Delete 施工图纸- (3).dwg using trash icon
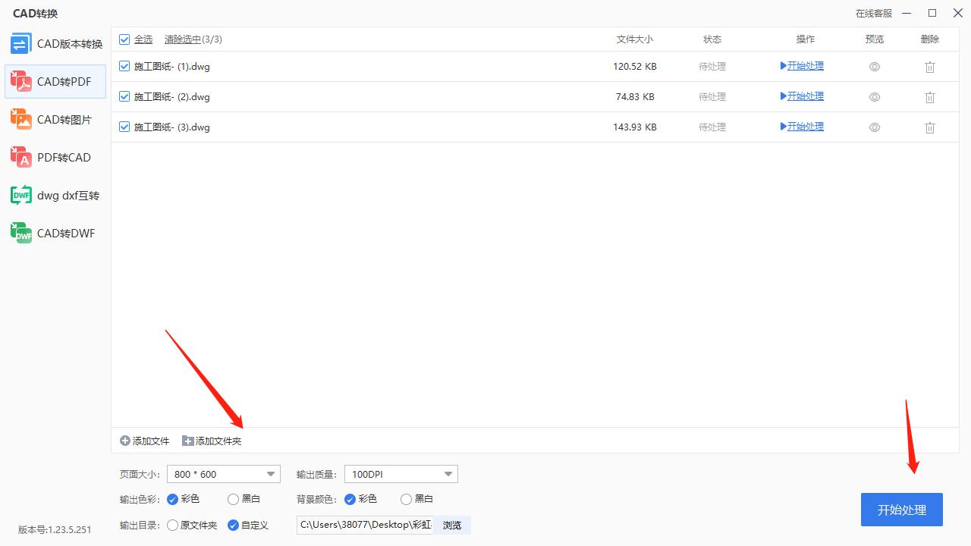971x546 pixels. point(930,127)
